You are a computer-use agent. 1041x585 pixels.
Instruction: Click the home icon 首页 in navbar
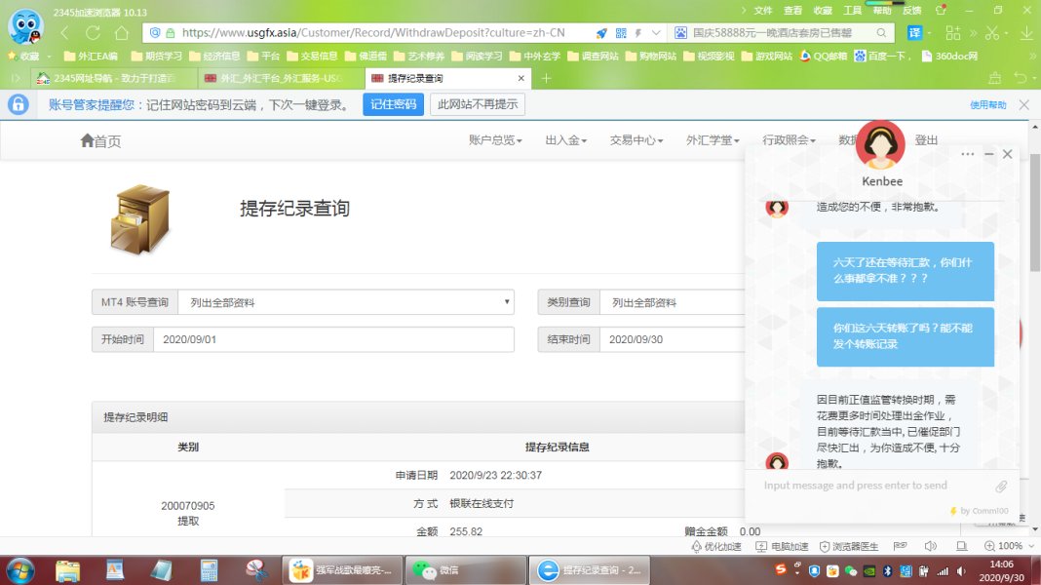(100, 141)
